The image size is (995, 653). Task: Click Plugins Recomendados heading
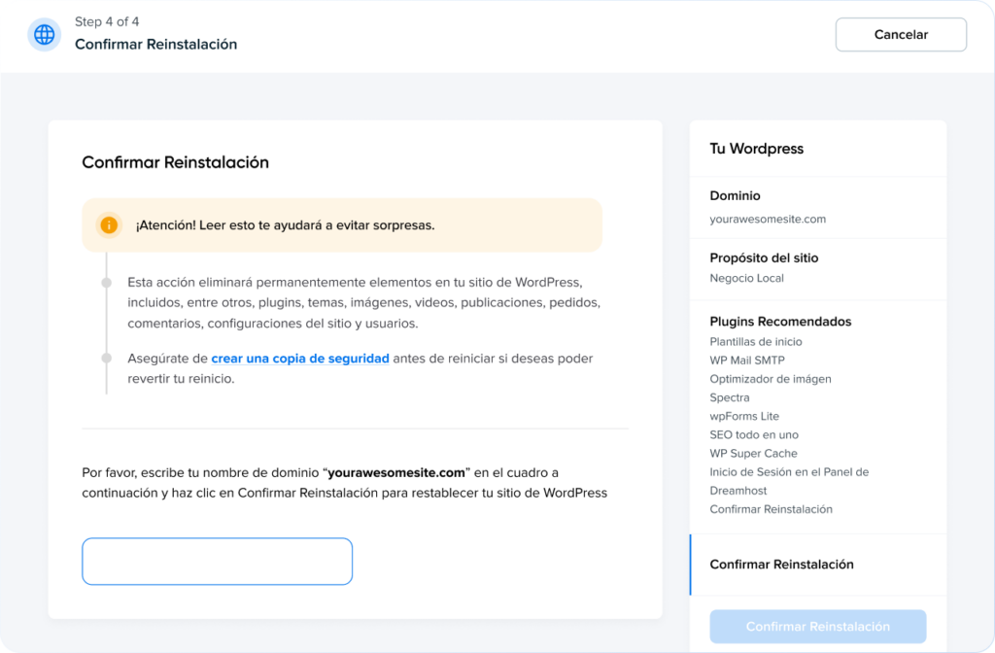coord(780,322)
